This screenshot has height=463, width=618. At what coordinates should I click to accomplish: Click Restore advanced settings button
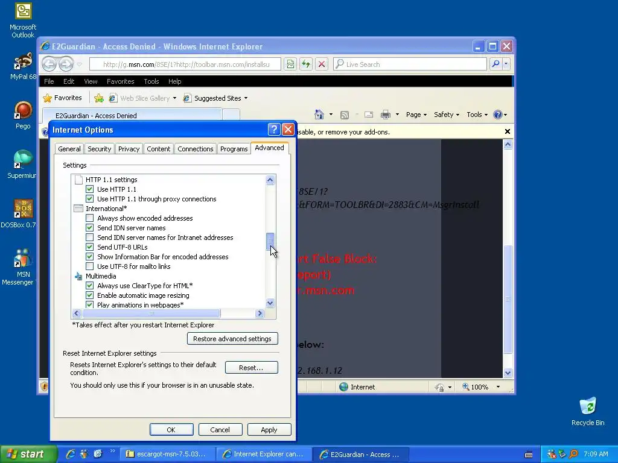point(232,339)
